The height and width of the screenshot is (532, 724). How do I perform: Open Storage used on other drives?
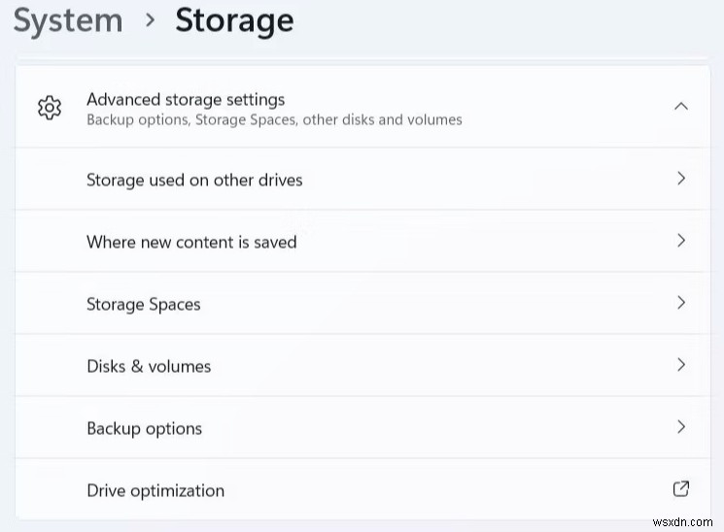pos(194,180)
